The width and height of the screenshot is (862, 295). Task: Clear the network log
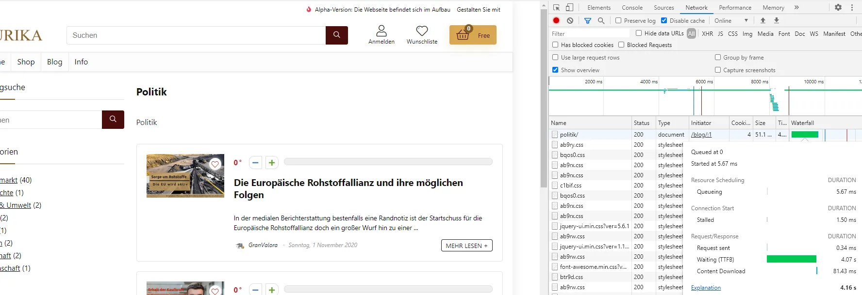pyautogui.click(x=570, y=20)
